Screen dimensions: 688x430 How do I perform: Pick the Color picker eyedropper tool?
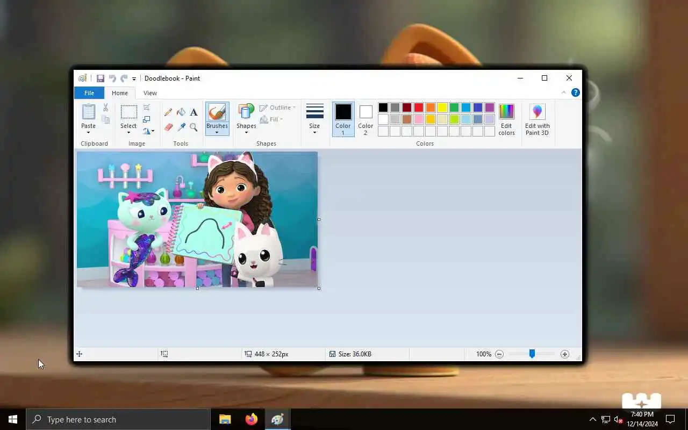[181, 127]
